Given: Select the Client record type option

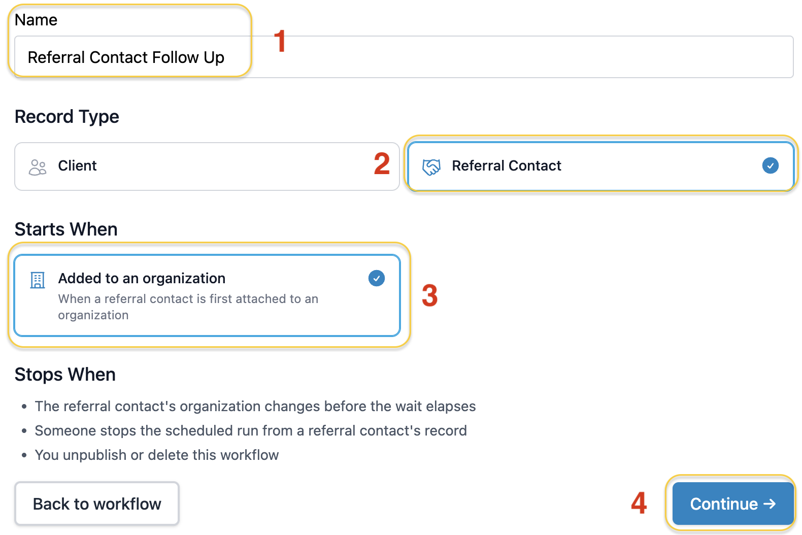Looking at the screenshot, I should (x=207, y=166).
